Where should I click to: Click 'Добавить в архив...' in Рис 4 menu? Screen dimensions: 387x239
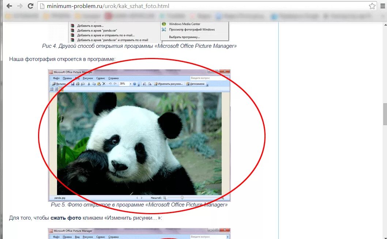pyautogui.click(x=90, y=26)
